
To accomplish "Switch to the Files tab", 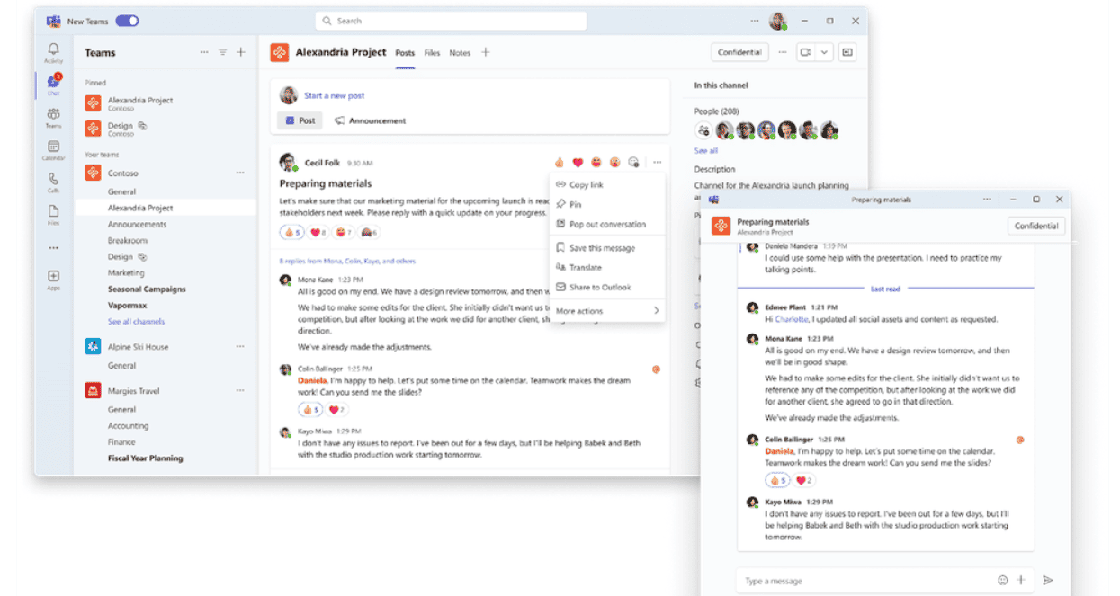I will (x=432, y=53).
